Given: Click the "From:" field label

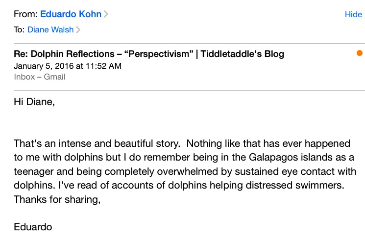Looking at the screenshot, I should [x=25, y=14].
